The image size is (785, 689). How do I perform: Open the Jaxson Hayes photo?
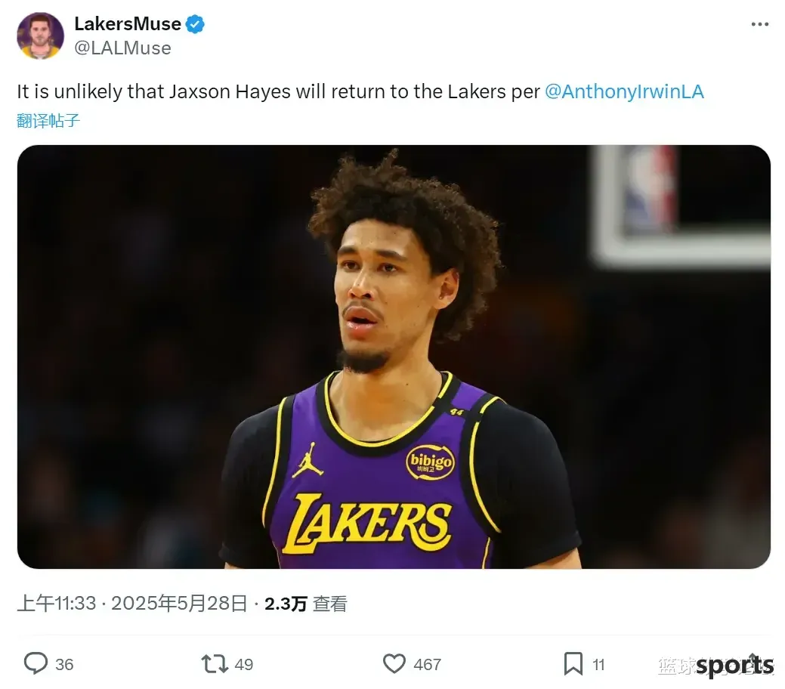click(394, 357)
